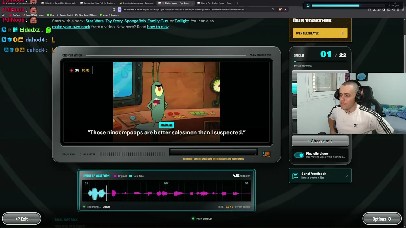Click the 'Perfect delivery' take rating text

[x=243, y=207]
